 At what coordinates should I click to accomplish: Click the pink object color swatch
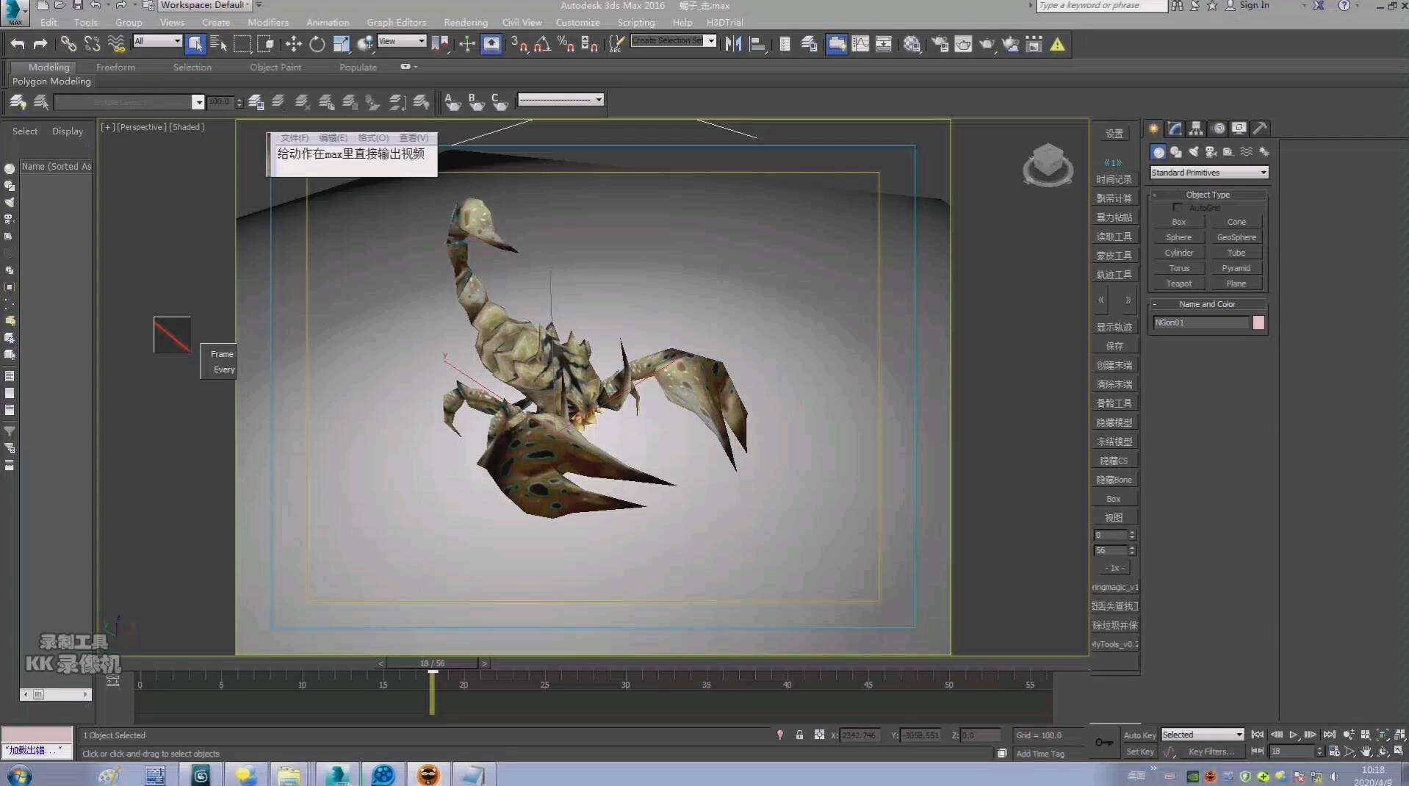point(1258,322)
